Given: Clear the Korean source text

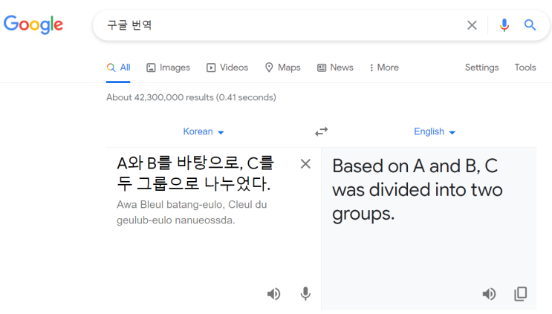Looking at the screenshot, I should click(305, 164).
